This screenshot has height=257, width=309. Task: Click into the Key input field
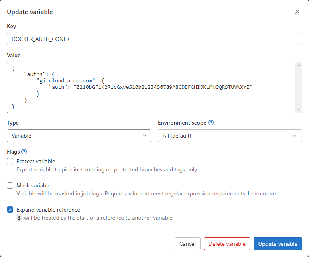[x=154, y=39]
